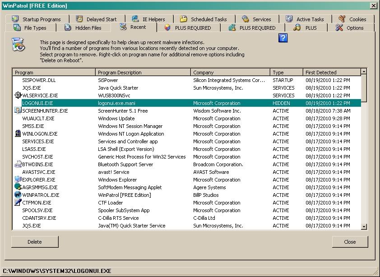
Task: Click the Cookies tab icon
Action: tap(342, 18)
